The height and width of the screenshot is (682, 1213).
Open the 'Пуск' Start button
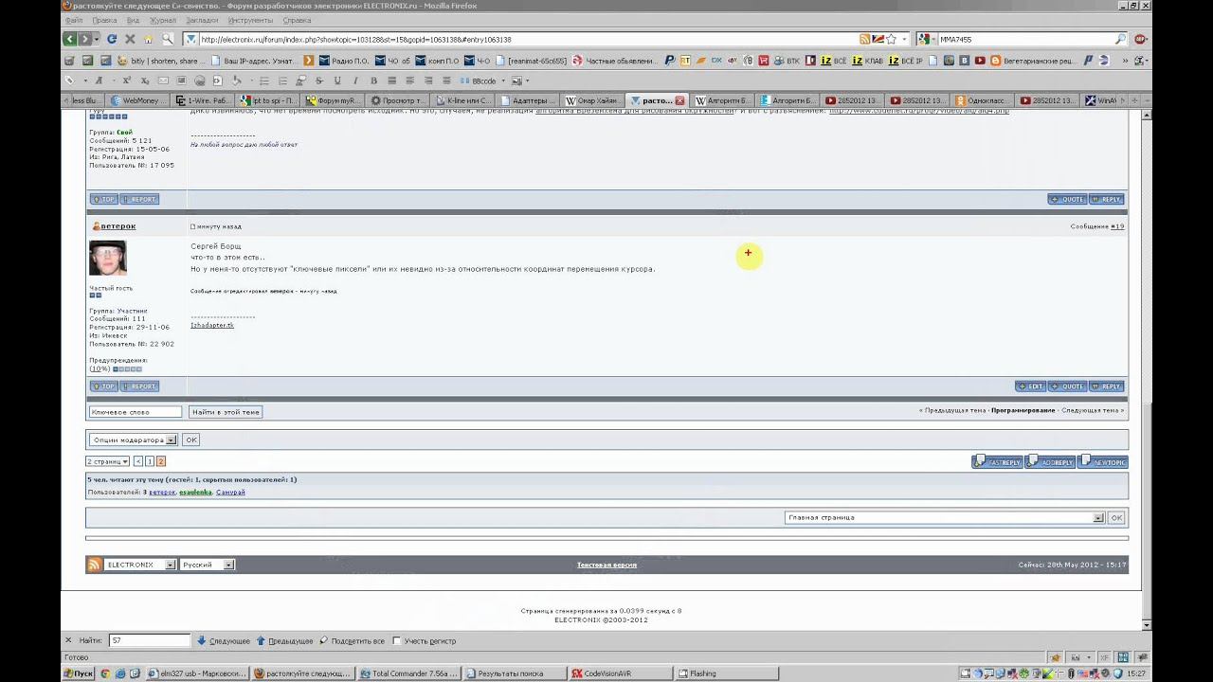78,673
